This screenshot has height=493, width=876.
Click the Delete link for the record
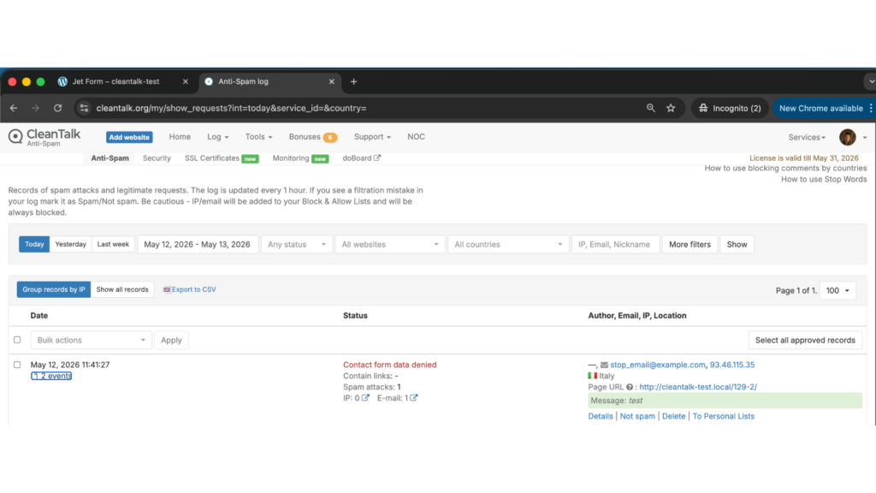point(673,417)
